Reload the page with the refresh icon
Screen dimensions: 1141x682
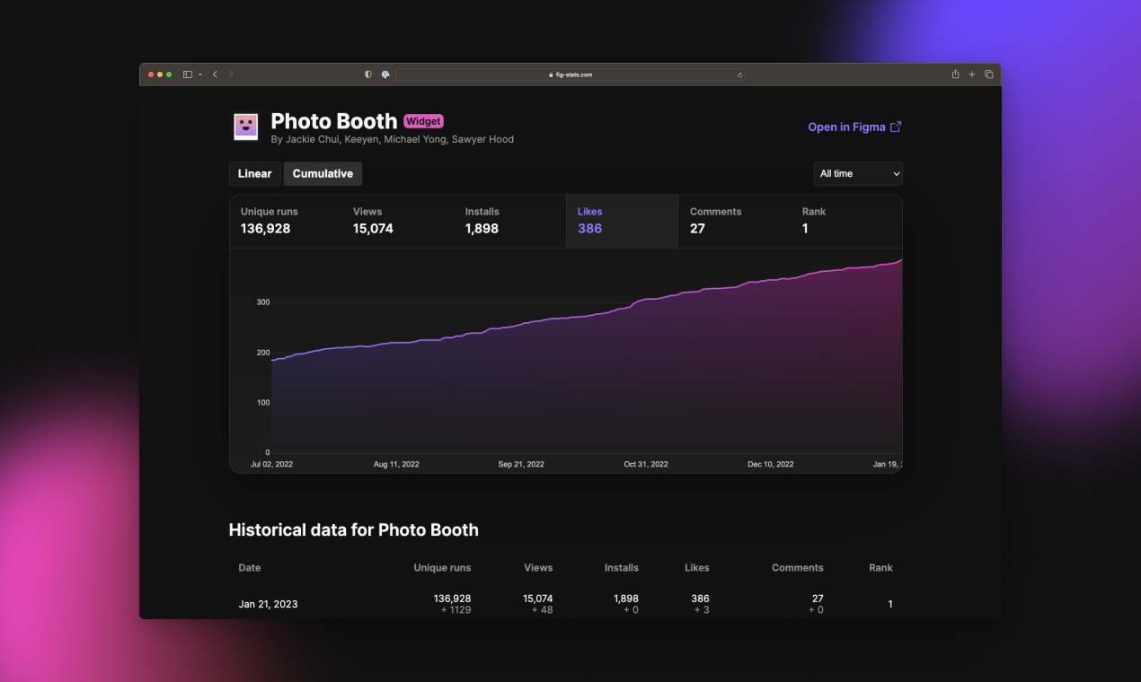740,74
